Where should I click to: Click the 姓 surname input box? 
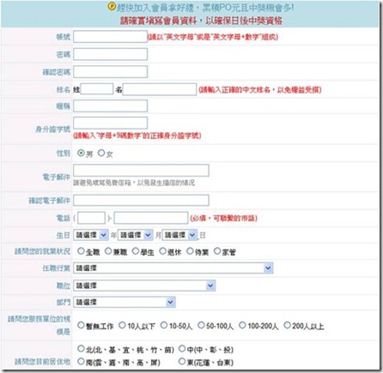pos(97,89)
